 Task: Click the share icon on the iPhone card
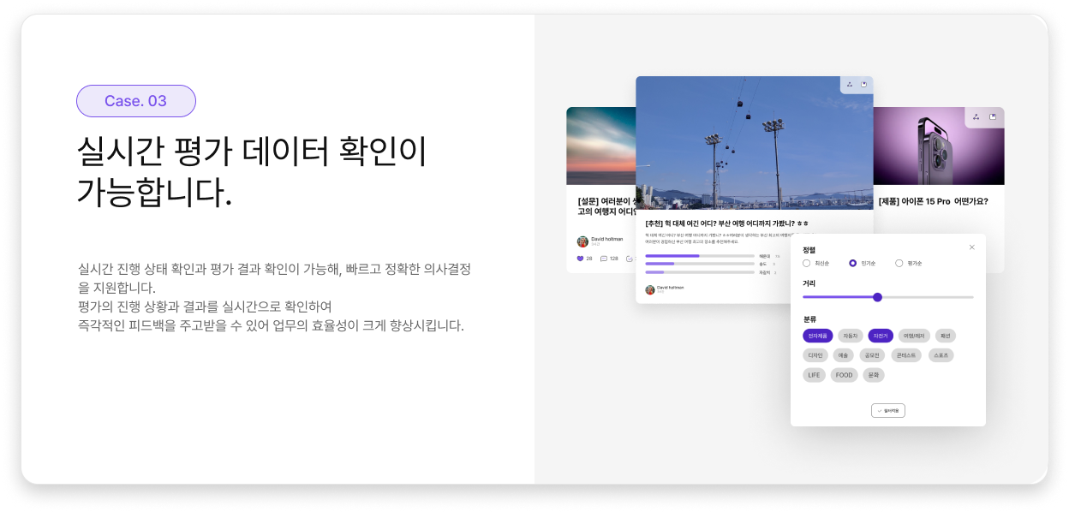[x=976, y=116]
